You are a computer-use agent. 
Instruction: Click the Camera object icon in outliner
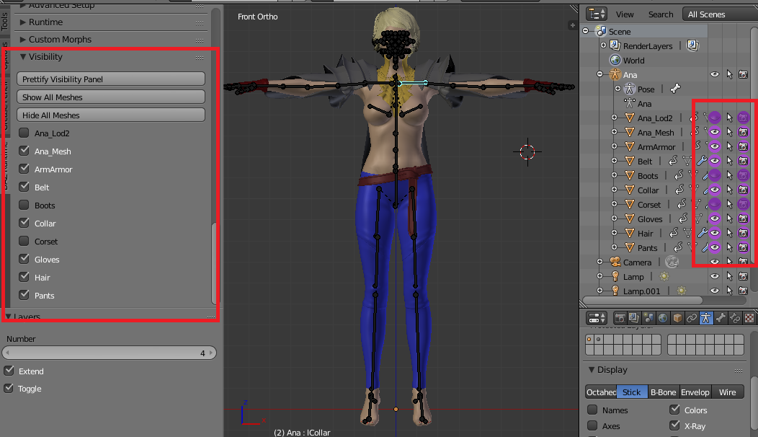[x=615, y=262]
